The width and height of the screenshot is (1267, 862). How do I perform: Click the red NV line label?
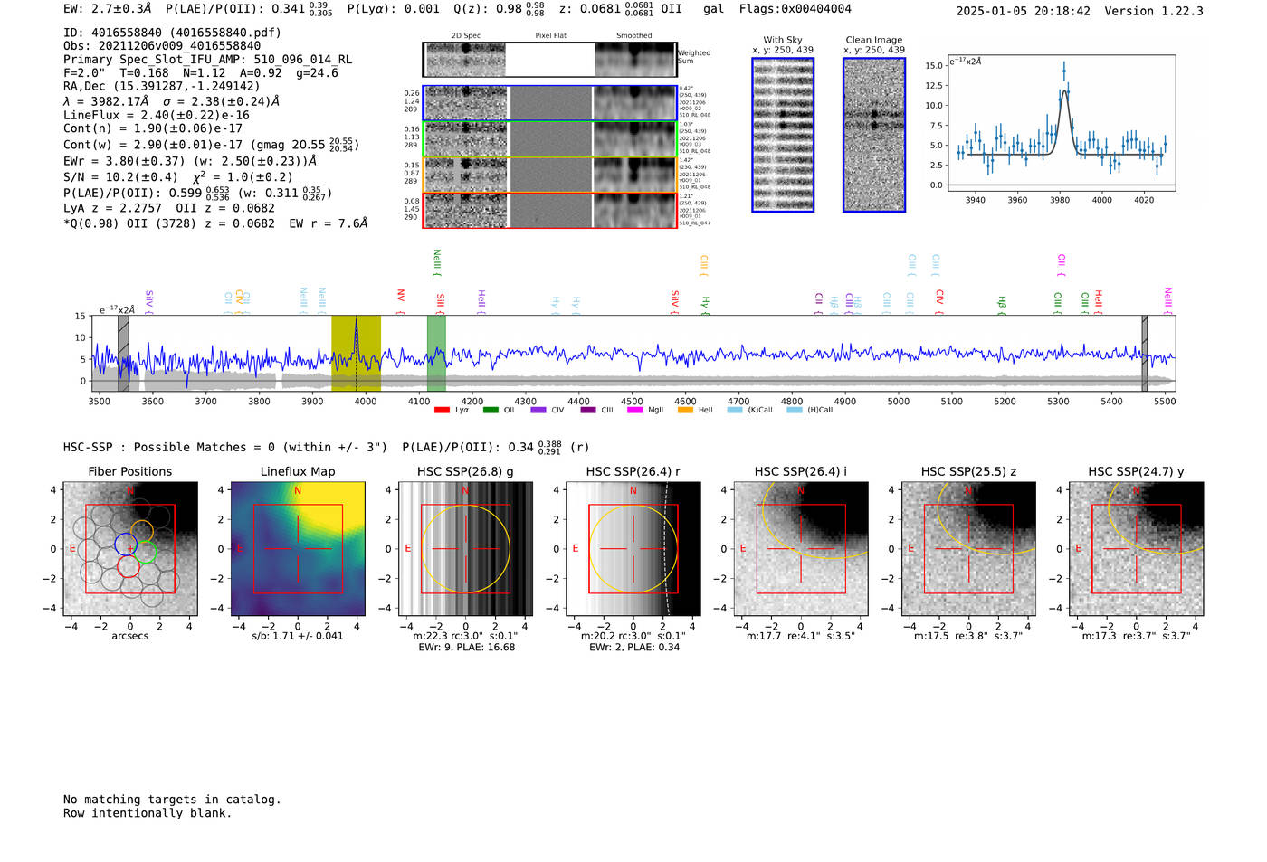coord(400,302)
